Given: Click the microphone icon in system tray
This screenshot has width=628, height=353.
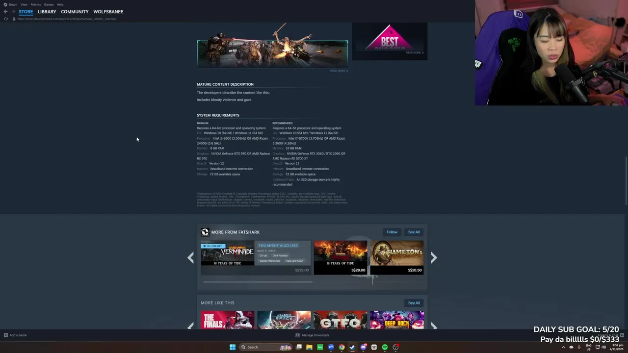Looking at the screenshot, I should [x=579, y=347].
